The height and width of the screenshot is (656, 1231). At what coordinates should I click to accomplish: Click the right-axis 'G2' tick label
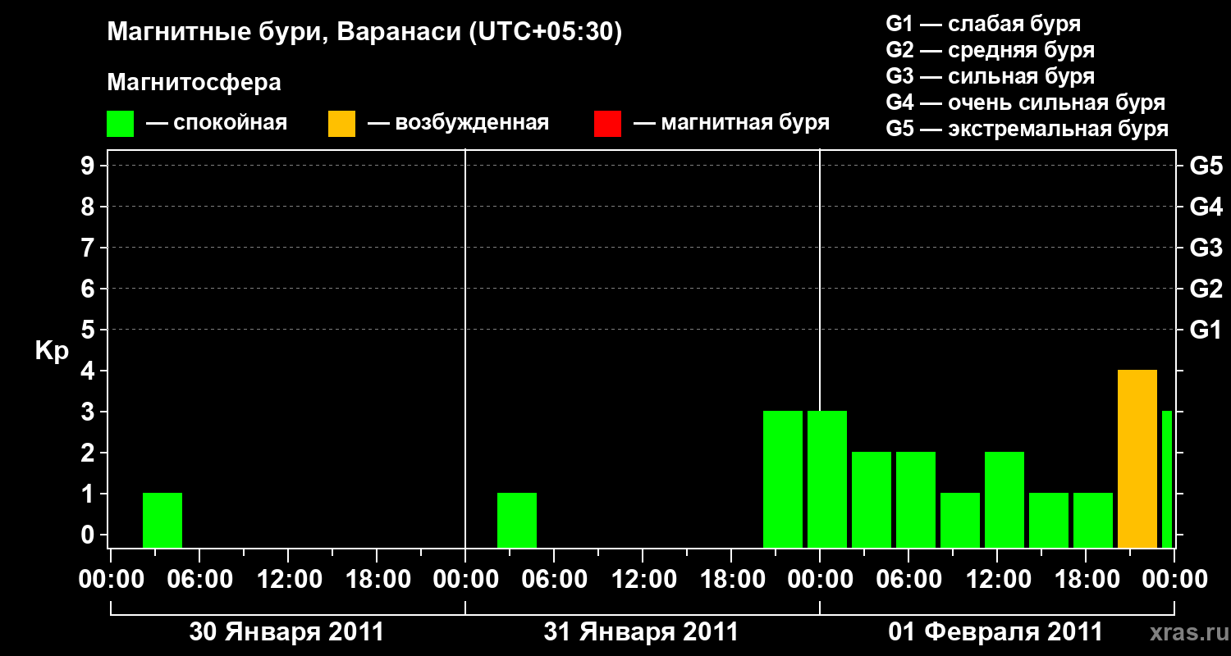click(1206, 289)
